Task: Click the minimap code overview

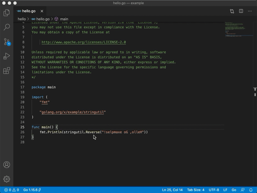Action: (x=239, y=31)
